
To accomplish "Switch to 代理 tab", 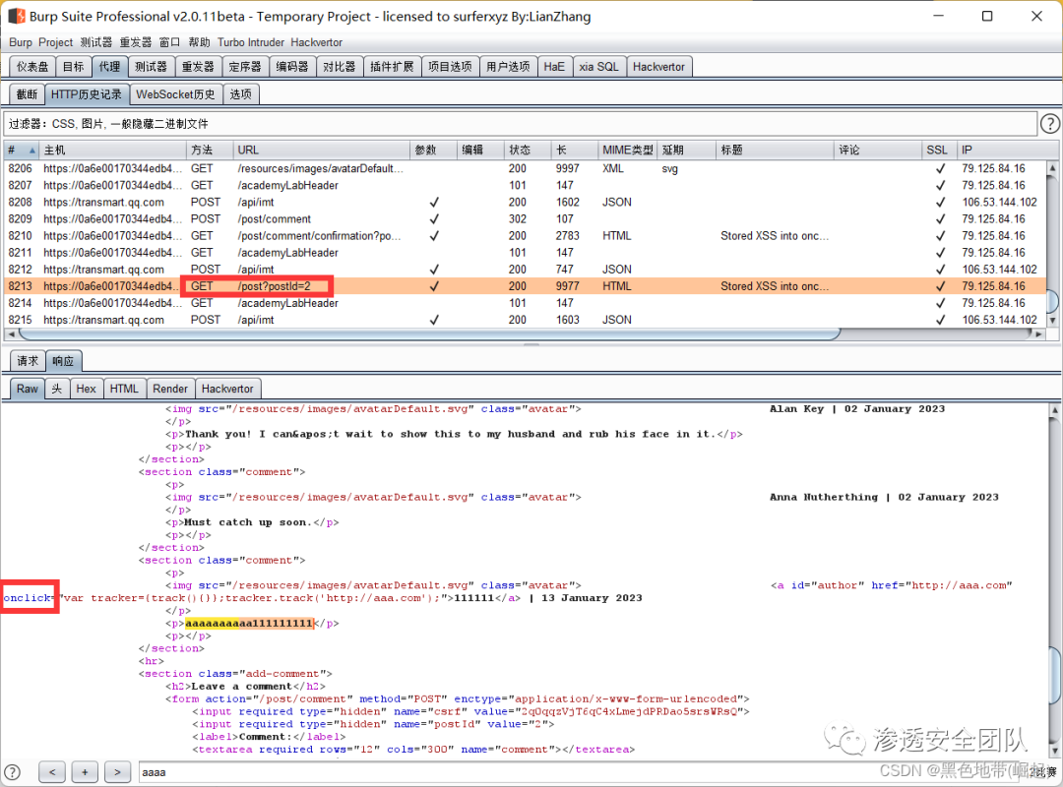I will click(109, 67).
